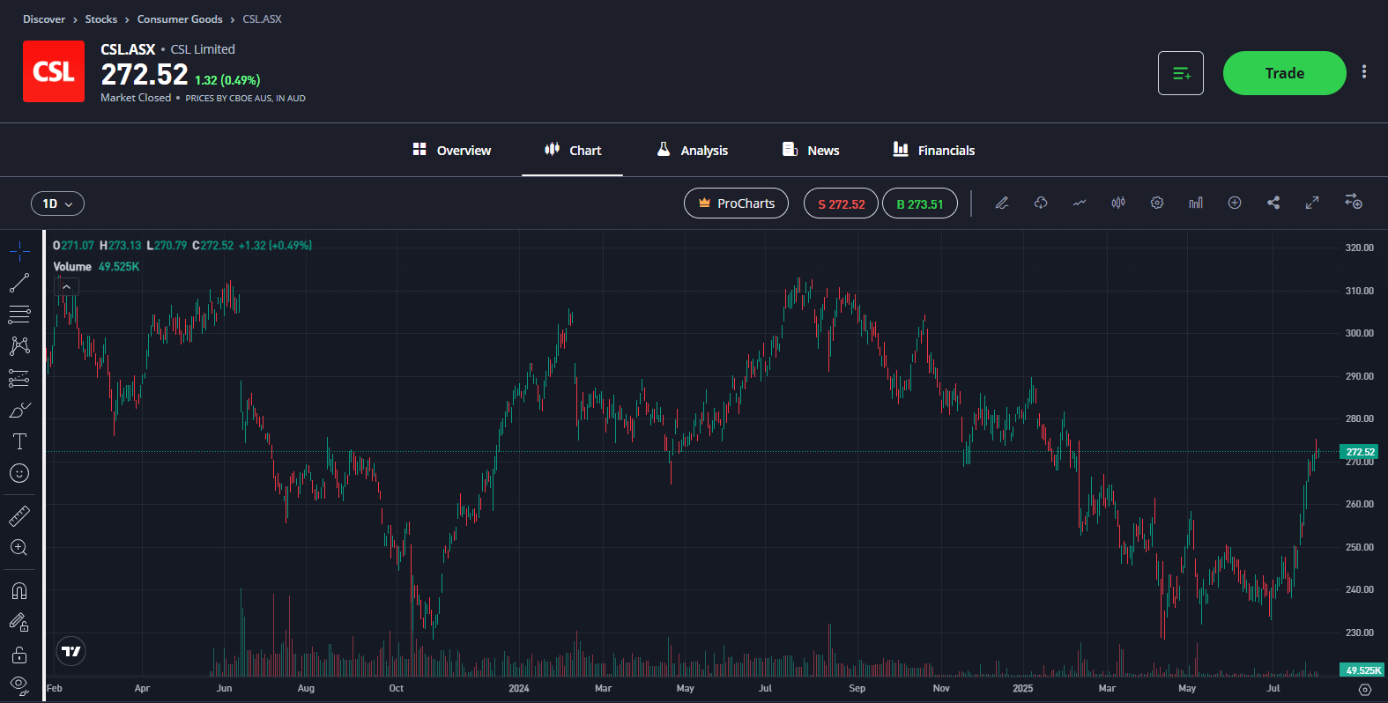Share the chart via share icon
Viewport: 1388px width, 703px height.
(x=1273, y=203)
